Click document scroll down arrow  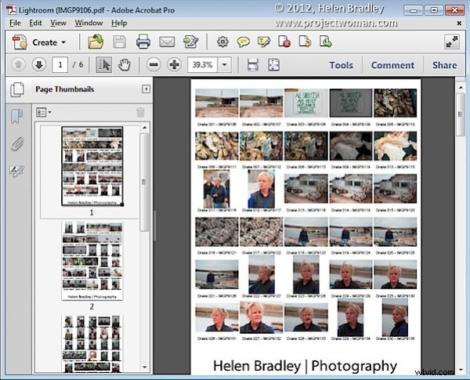tap(461, 370)
